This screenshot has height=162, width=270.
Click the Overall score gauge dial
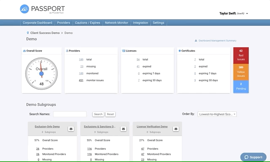pos(41,74)
